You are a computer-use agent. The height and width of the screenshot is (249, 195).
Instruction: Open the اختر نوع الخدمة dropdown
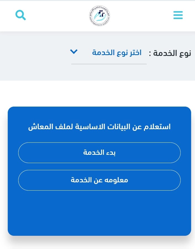[117, 53]
